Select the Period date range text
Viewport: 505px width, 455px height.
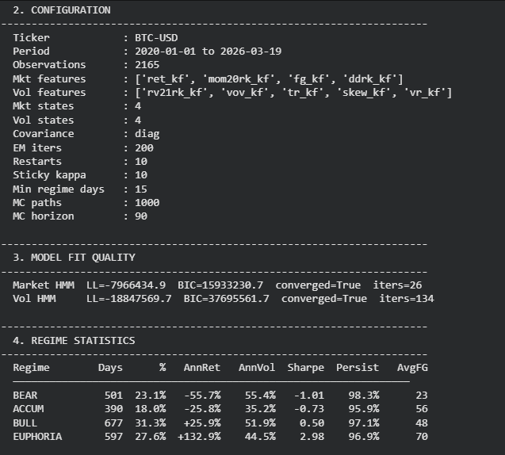click(208, 52)
